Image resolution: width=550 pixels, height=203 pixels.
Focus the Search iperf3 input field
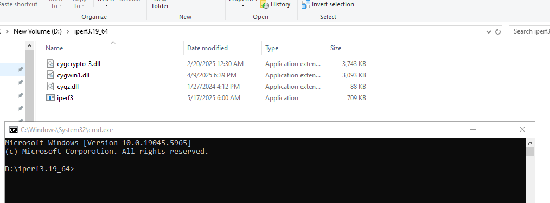point(529,31)
